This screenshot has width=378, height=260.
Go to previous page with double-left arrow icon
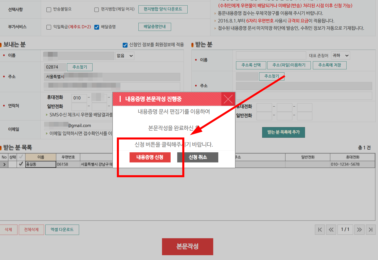pos(331,230)
